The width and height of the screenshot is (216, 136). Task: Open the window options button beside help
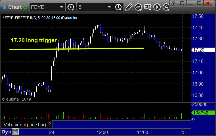click(182, 3)
